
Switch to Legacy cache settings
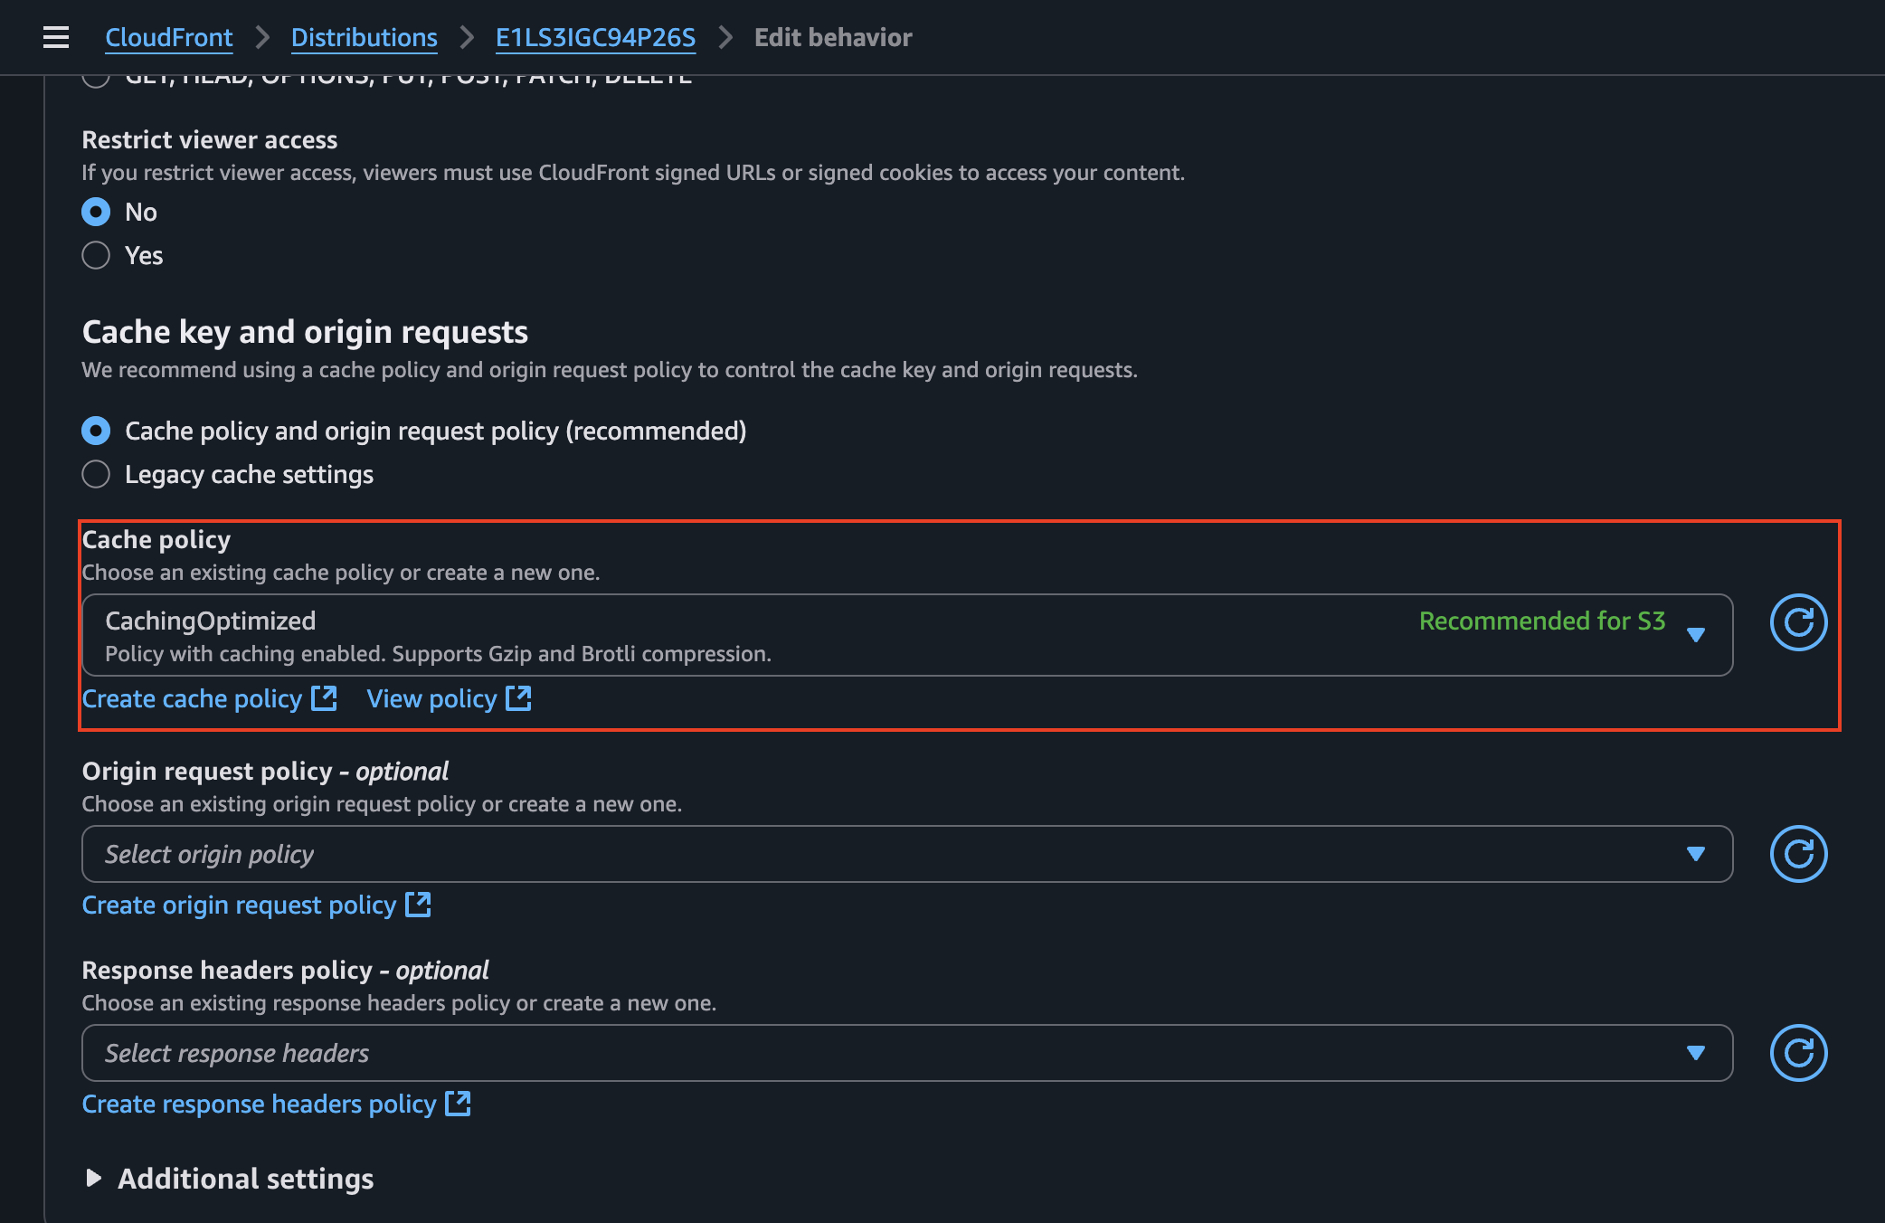[x=95, y=473]
